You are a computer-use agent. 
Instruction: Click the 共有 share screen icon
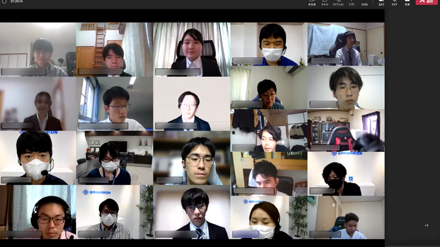407,3
